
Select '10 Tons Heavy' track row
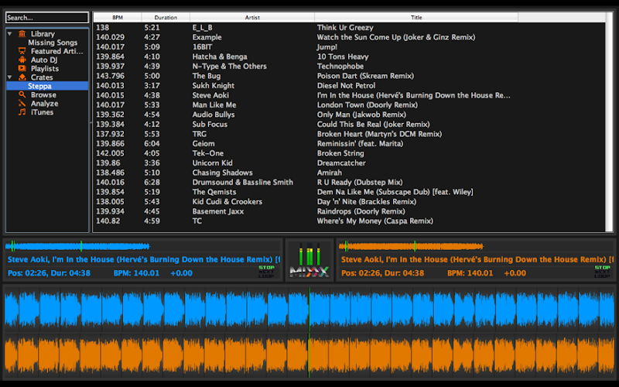pos(343,57)
